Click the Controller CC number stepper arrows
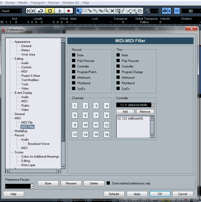This screenshot has height=202, width=201. pos(153,105)
